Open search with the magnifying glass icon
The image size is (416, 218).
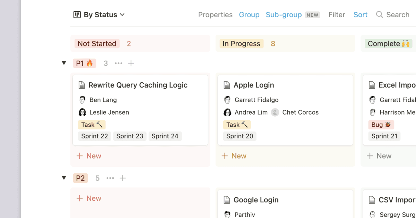tap(379, 15)
